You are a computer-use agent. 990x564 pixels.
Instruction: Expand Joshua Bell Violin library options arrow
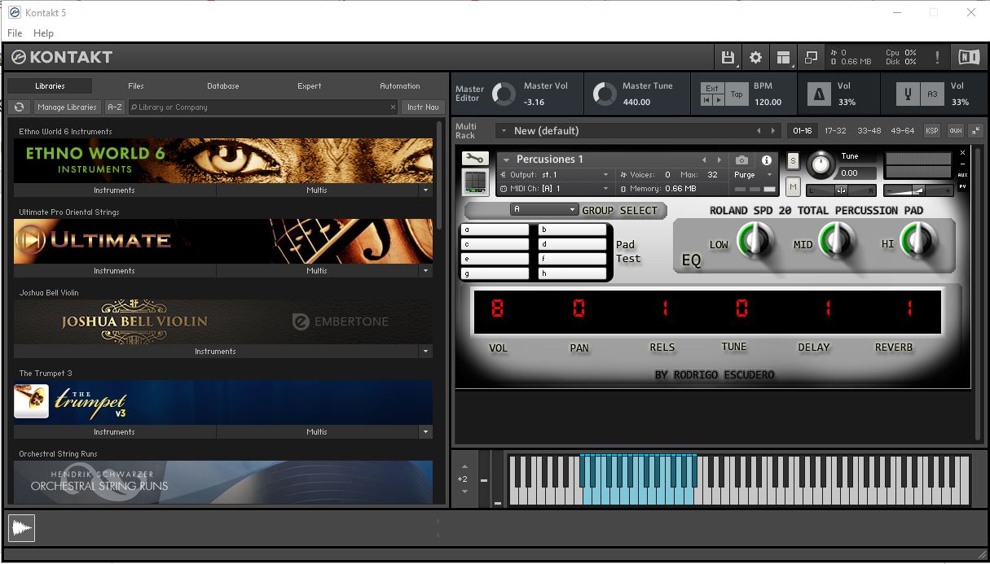(425, 351)
